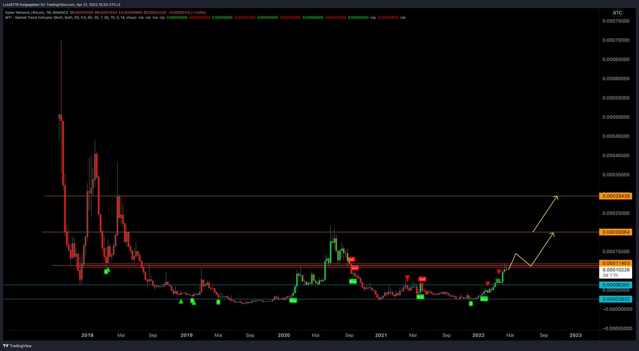Click the red triangle marker in early 2021

(x=407, y=278)
